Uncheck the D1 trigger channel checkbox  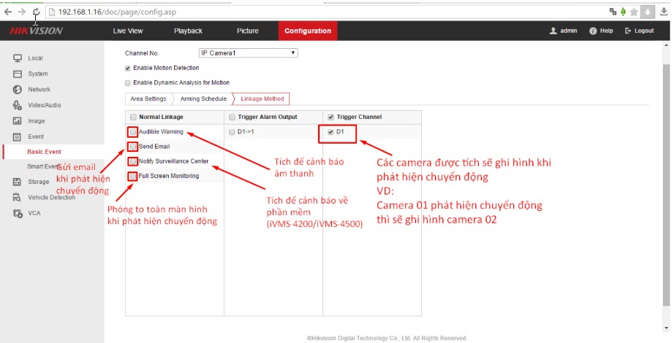(x=331, y=132)
